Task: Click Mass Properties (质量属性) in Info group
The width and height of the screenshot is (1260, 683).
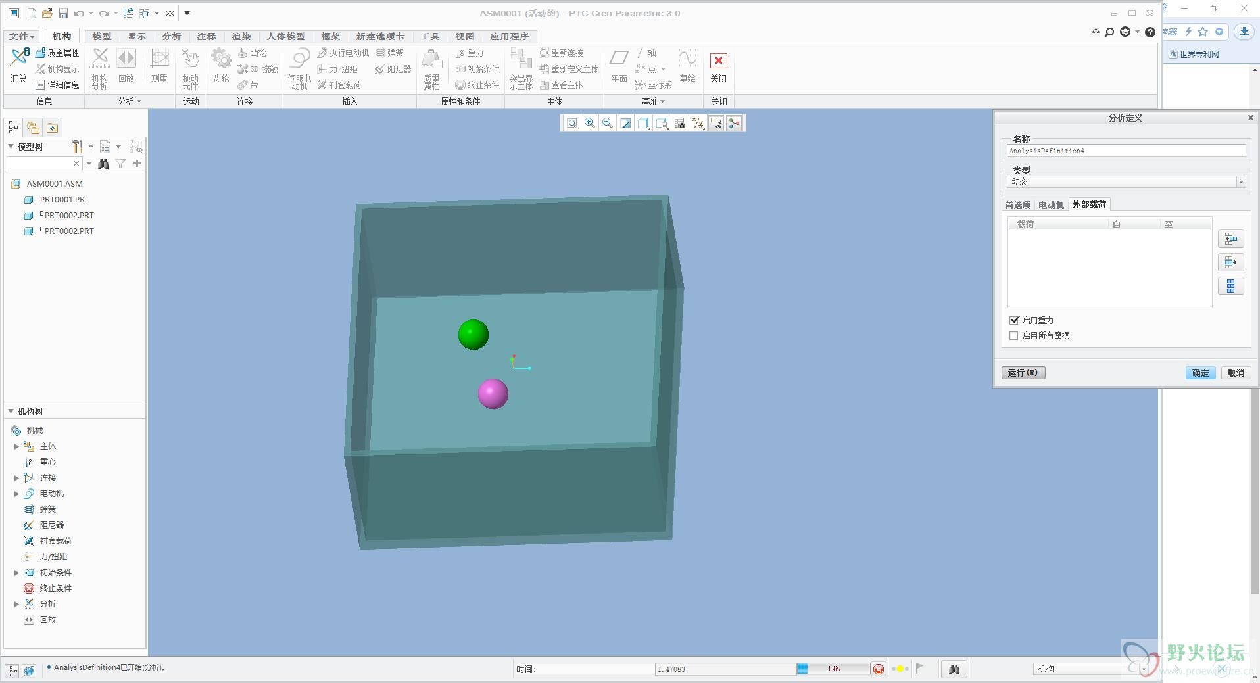Action: tap(57, 53)
